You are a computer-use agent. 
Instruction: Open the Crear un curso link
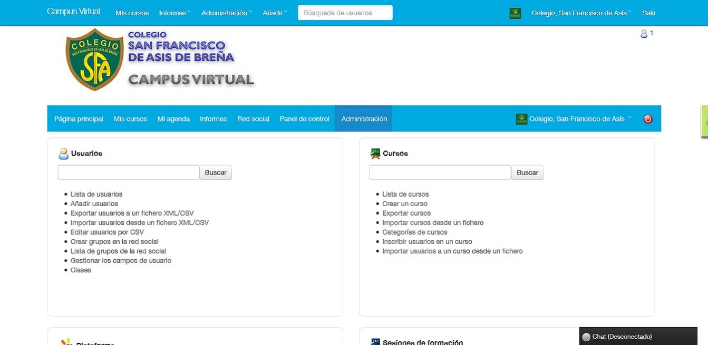click(x=405, y=204)
